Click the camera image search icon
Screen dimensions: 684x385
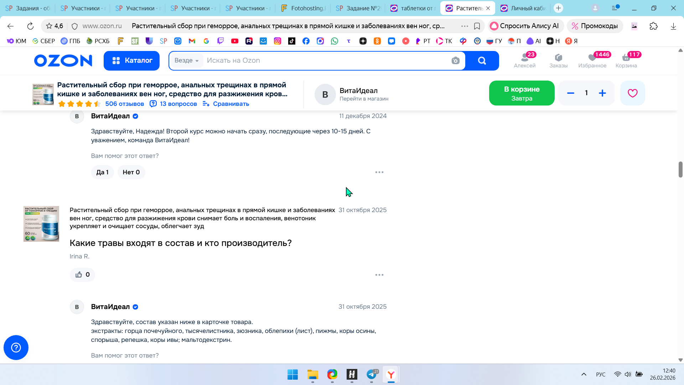[455, 61]
